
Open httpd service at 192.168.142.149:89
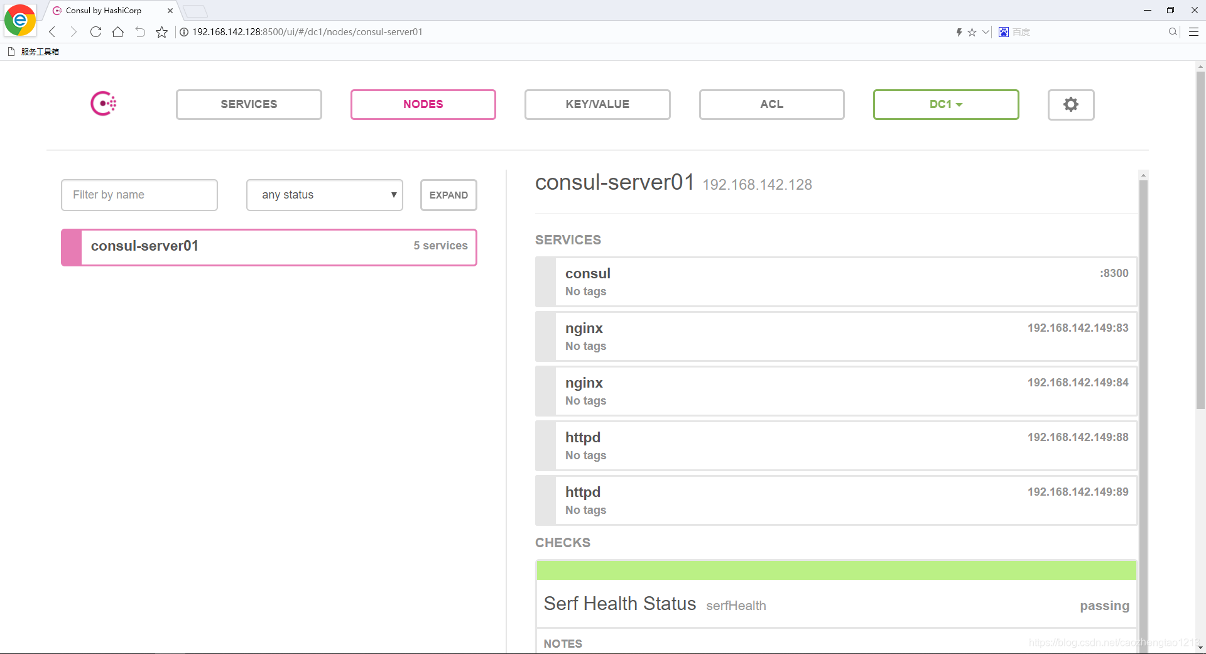click(836, 500)
